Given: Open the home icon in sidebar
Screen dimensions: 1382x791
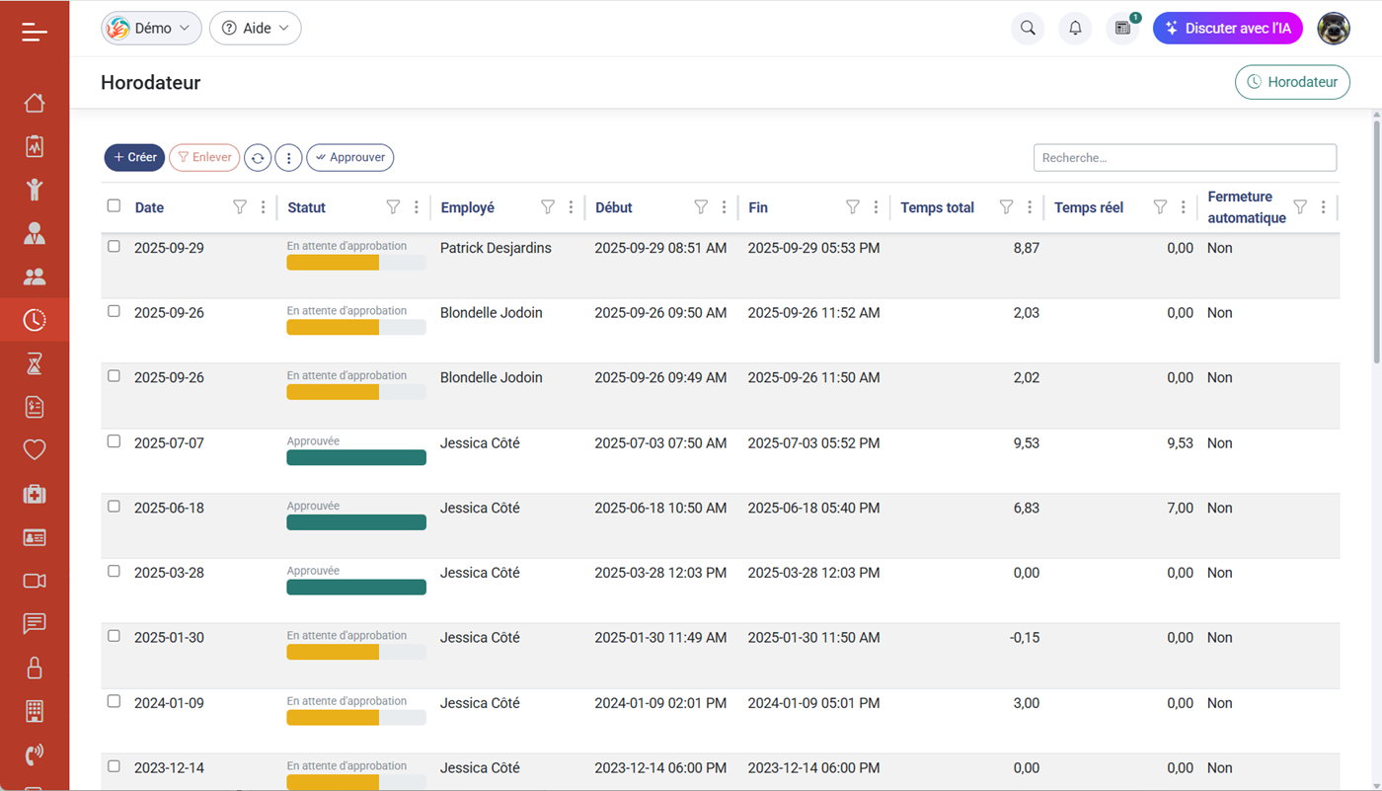Looking at the screenshot, I should click(x=35, y=103).
